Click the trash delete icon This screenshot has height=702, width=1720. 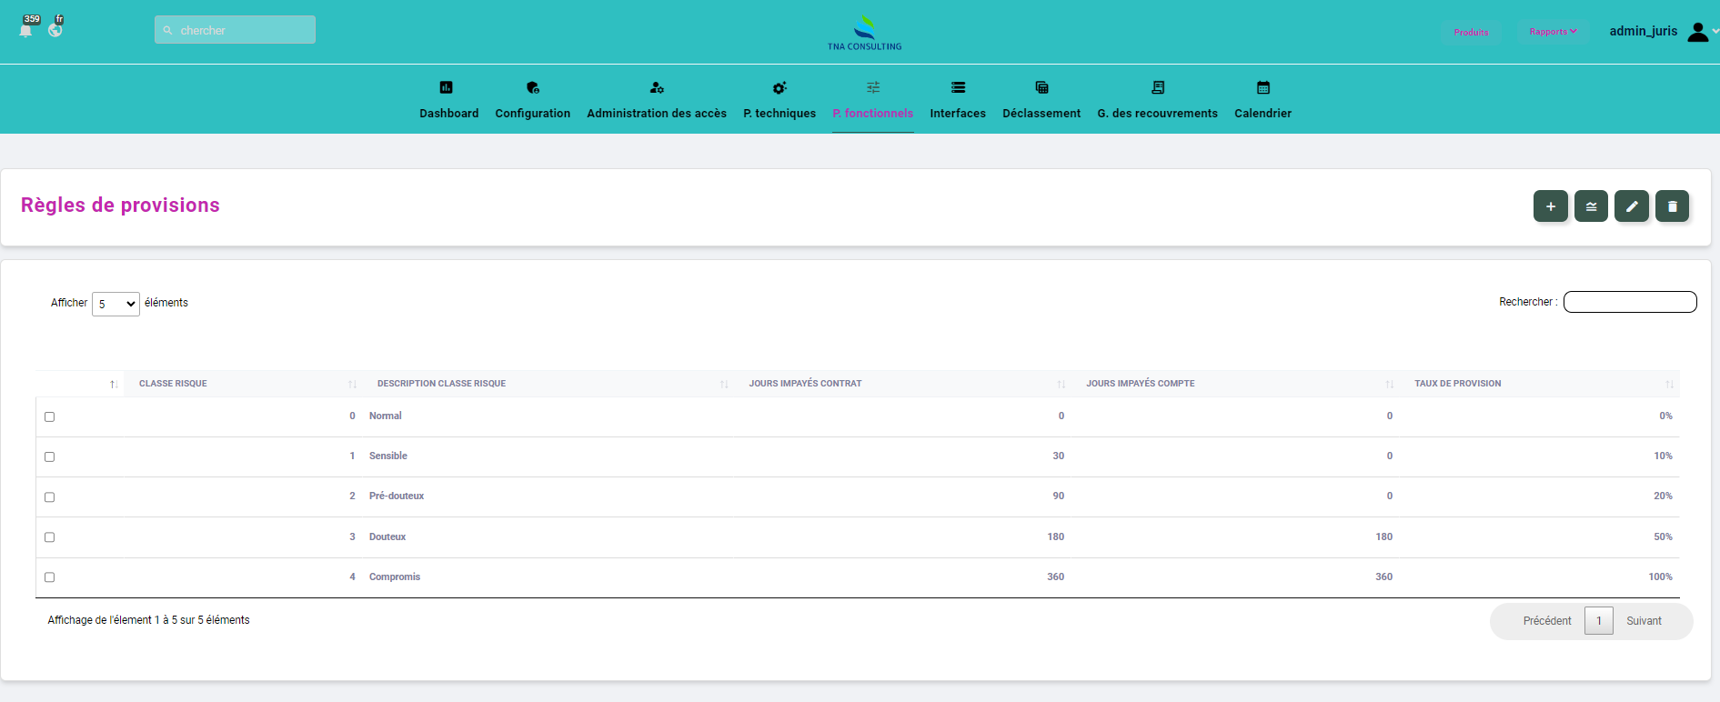tap(1672, 206)
